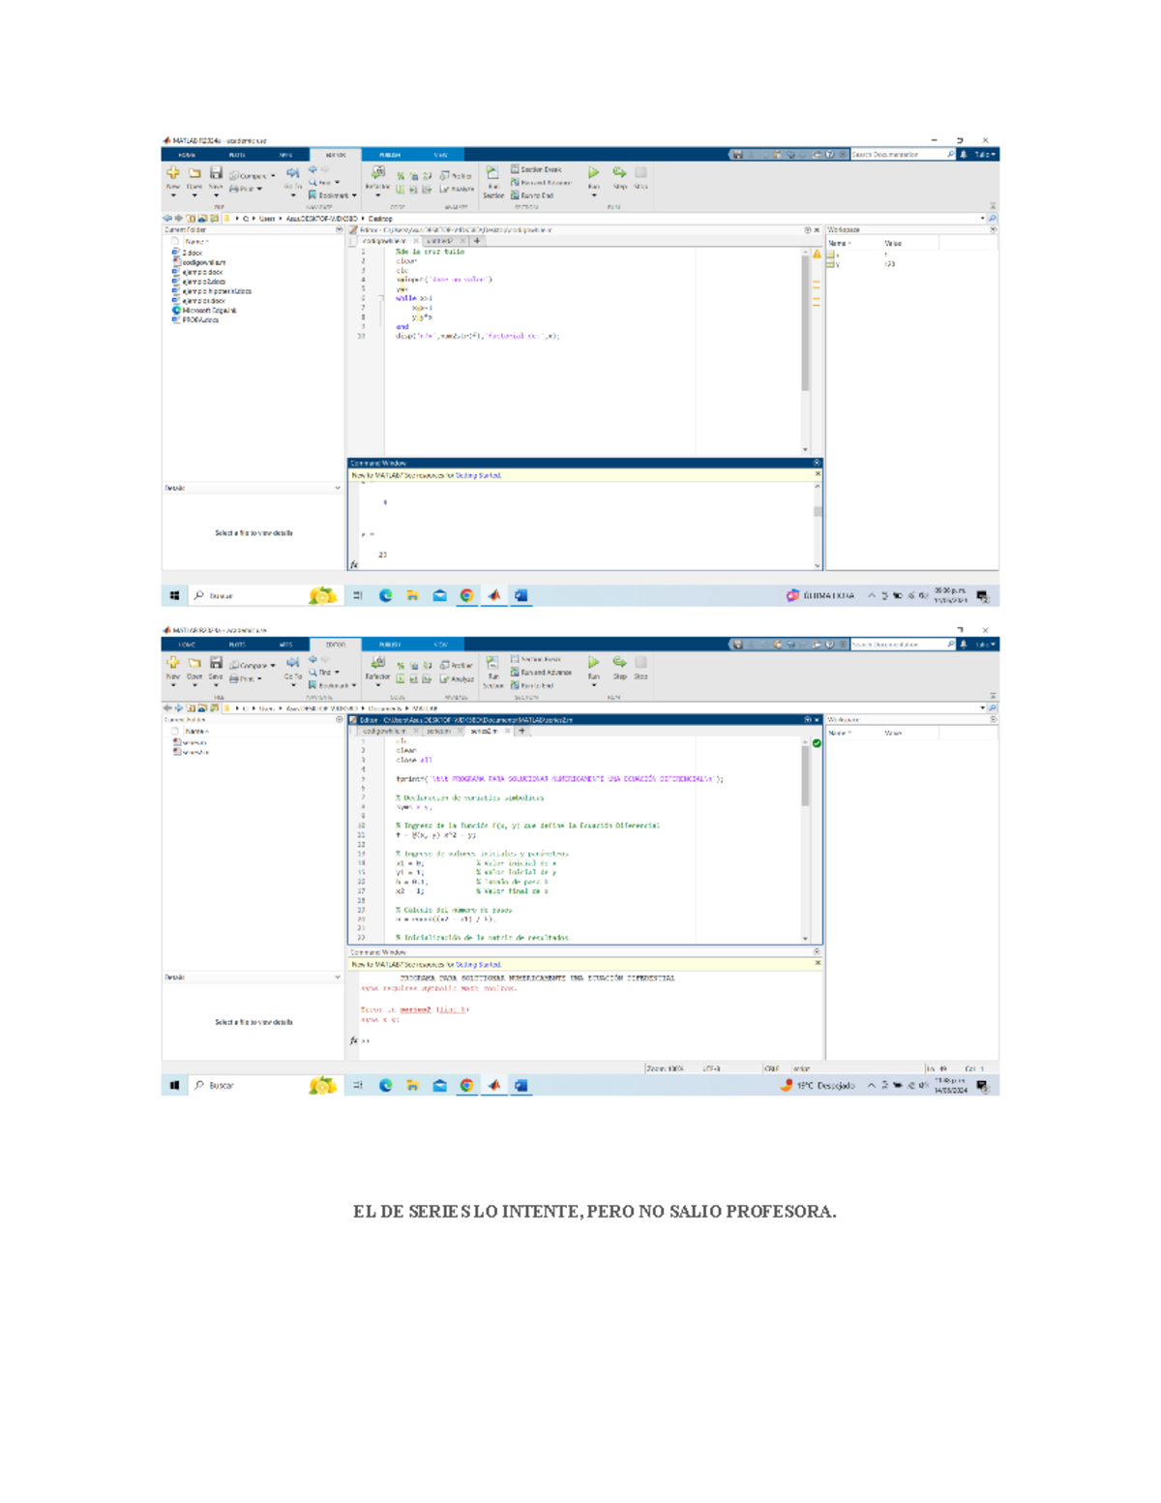The image size is (1161, 1503).
Task: Insert a Section Break
Action: coord(536,170)
